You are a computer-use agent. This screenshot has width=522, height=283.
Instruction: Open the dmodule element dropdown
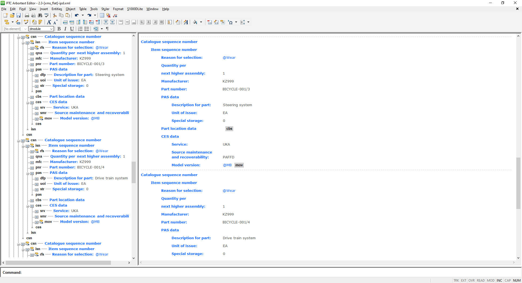[52, 29]
